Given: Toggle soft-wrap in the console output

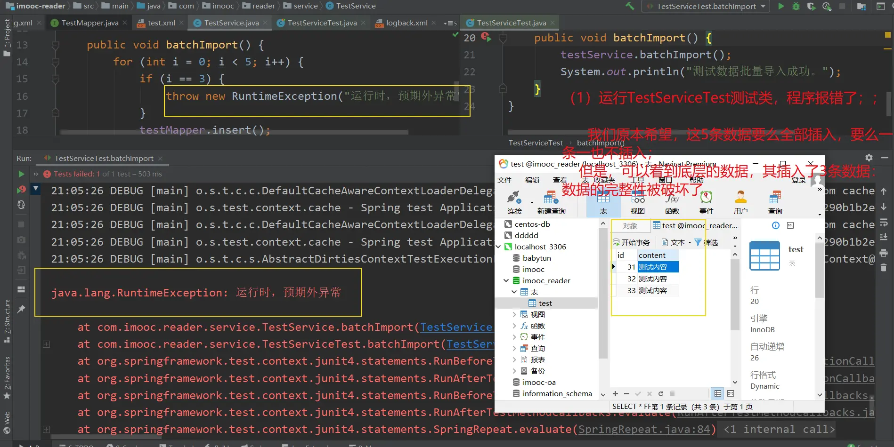Looking at the screenshot, I should (884, 222).
